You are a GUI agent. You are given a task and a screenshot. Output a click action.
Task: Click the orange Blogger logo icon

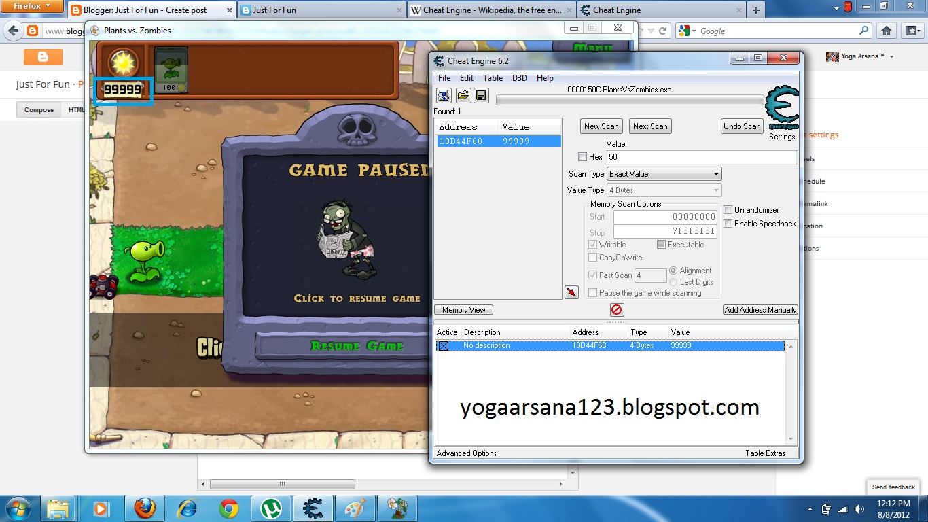(43, 57)
